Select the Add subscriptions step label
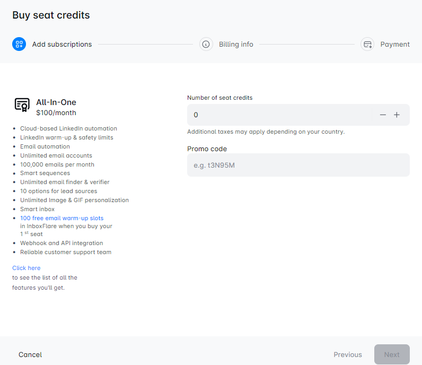Image resolution: width=422 pixels, height=365 pixels. tap(62, 45)
